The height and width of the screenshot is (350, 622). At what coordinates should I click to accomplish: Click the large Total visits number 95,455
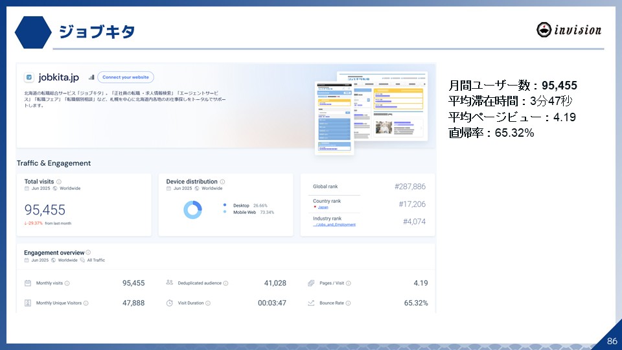click(45, 209)
